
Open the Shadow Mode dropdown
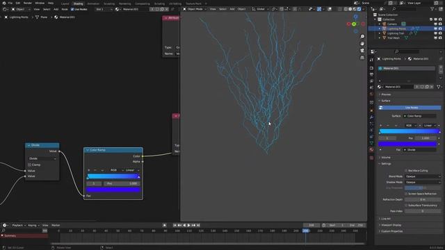tap(423, 182)
